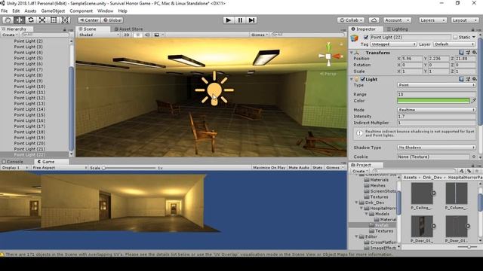
Task: Select the Scale tool
Action: [42, 20]
